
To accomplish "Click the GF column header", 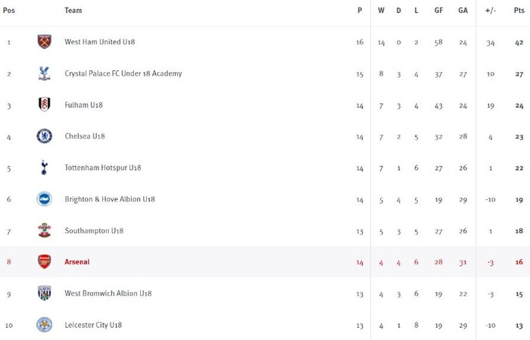I will point(438,11).
